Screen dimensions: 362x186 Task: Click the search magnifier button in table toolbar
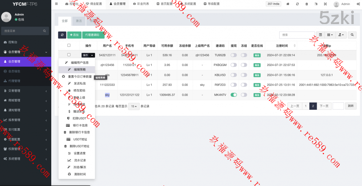pyautogui.click(x=352, y=35)
